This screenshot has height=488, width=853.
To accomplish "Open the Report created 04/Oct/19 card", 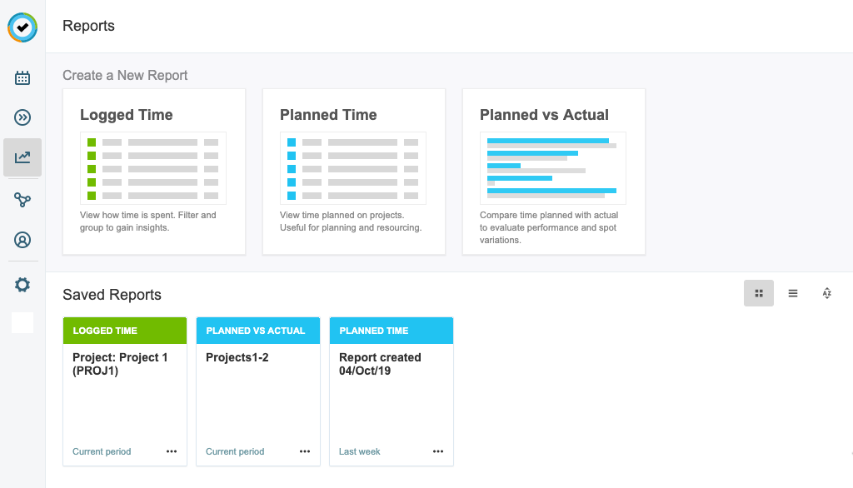I will (x=391, y=391).
